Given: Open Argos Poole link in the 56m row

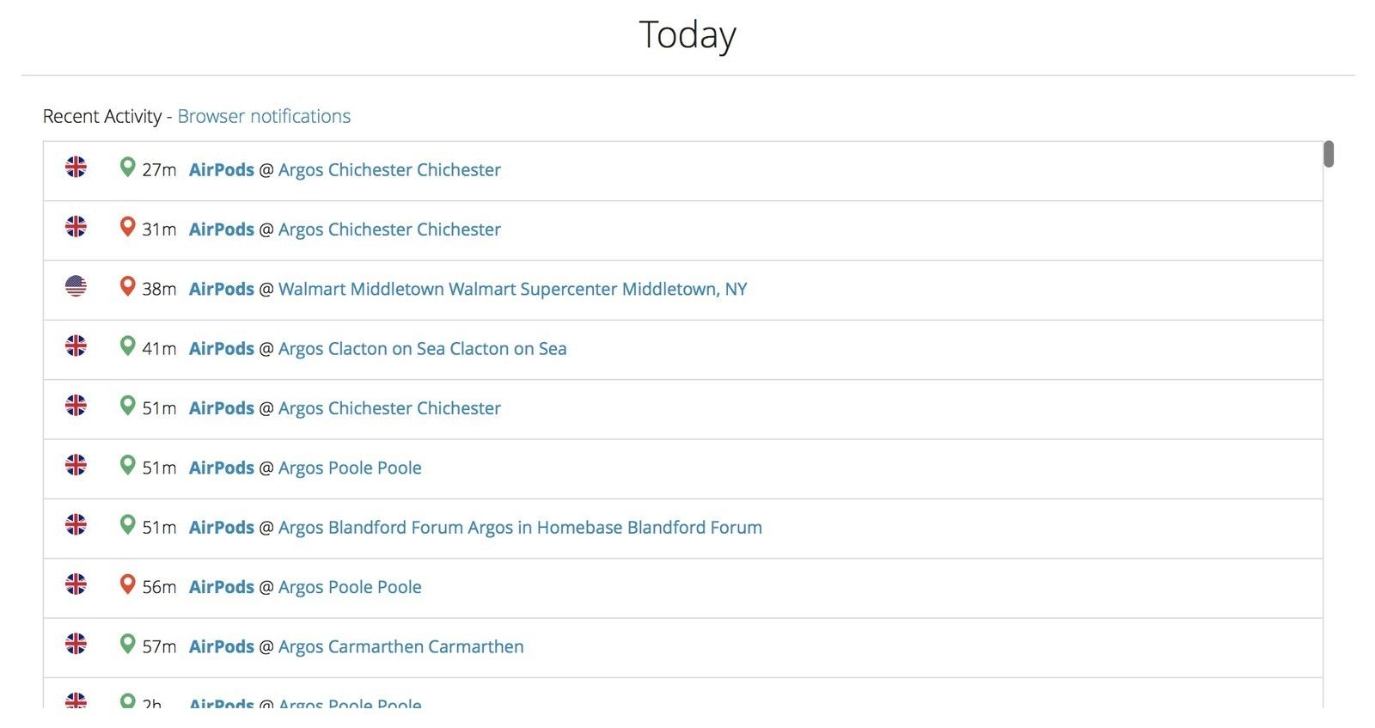Looking at the screenshot, I should pyautogui.click(x=350, y=588).
